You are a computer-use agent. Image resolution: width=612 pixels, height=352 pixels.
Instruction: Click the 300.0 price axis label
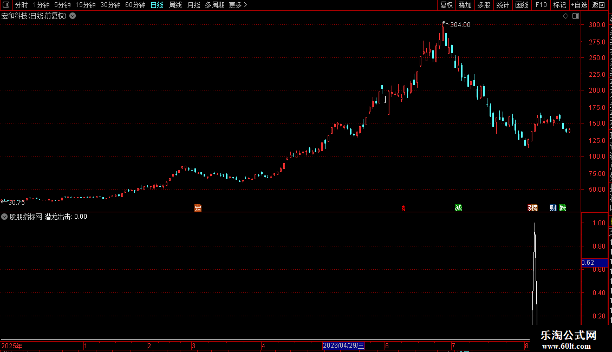point(597,24)
